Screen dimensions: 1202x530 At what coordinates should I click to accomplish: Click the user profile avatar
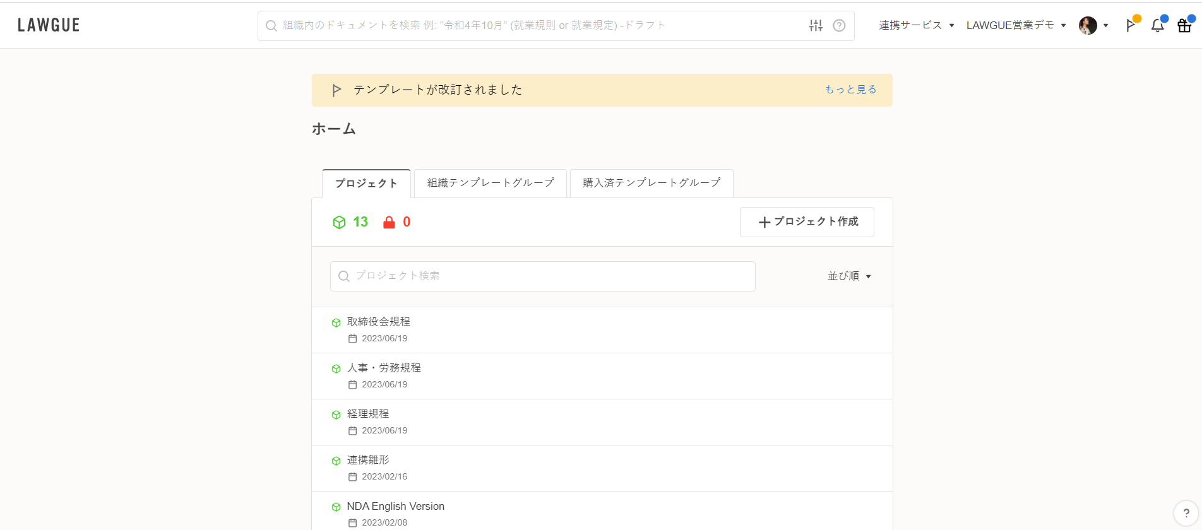[x=1088, y=26]
